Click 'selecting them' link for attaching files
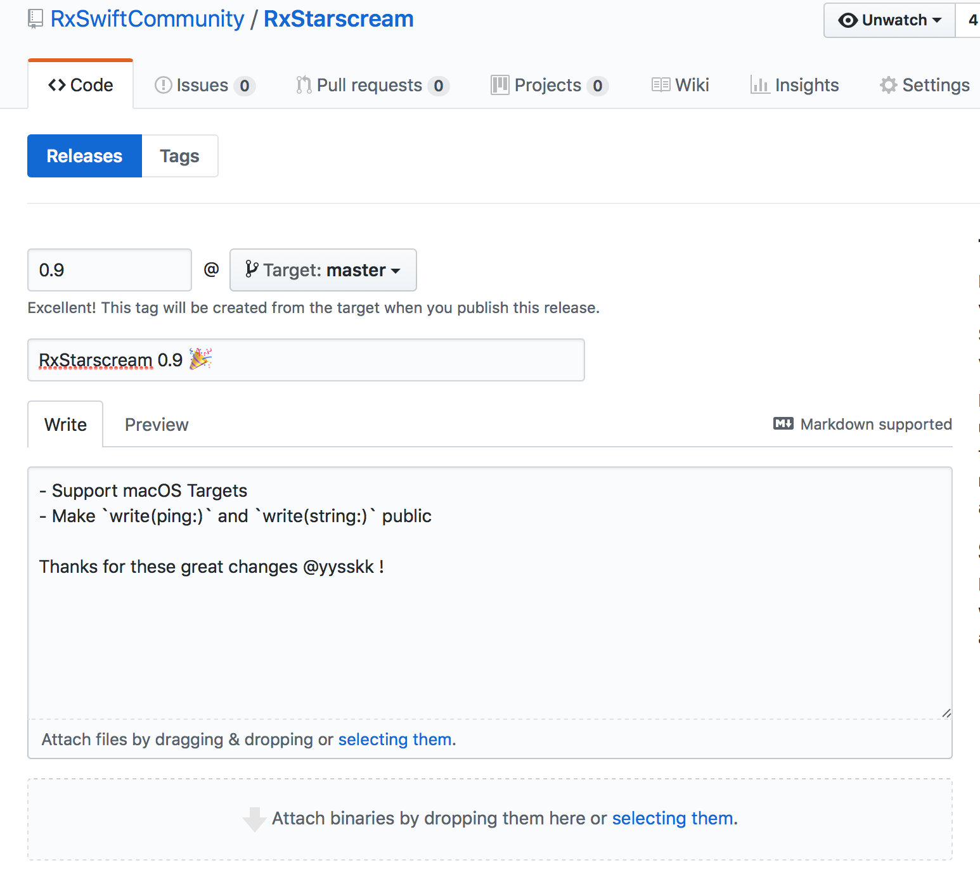The height and width of the screenshot is (877, 980). (x=395, y=739)
